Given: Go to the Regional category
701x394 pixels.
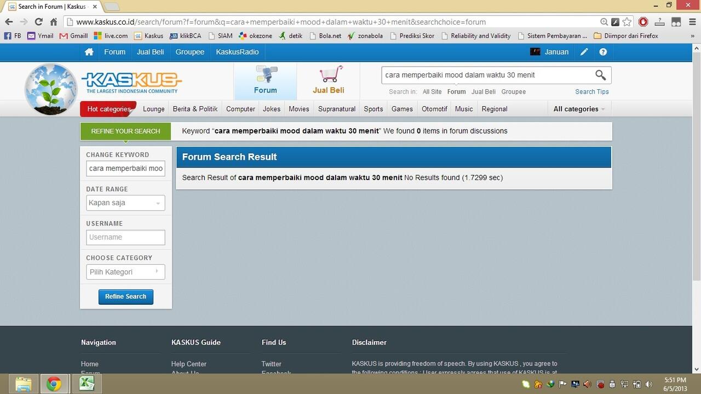Looking at the screenshot, I should click(495, 109).
